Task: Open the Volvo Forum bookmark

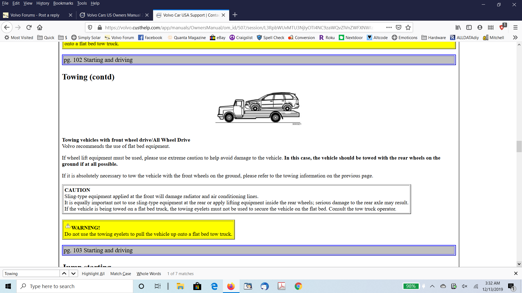Action: (x=119, y=37)
